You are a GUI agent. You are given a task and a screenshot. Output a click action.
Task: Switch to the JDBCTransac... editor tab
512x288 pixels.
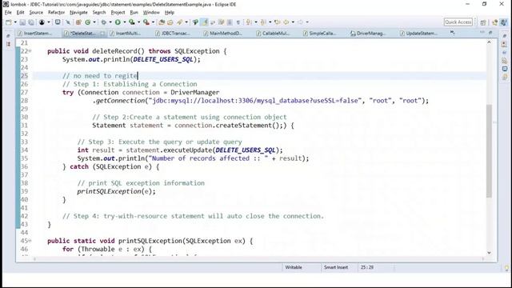(173, 34)
